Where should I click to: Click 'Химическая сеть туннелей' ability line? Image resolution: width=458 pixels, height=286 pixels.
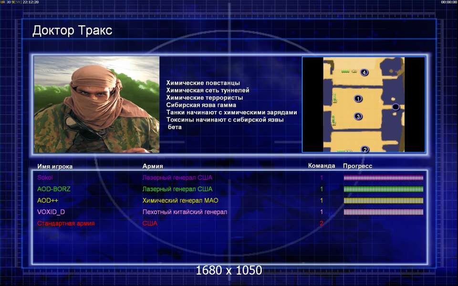[x=208, y=90]
